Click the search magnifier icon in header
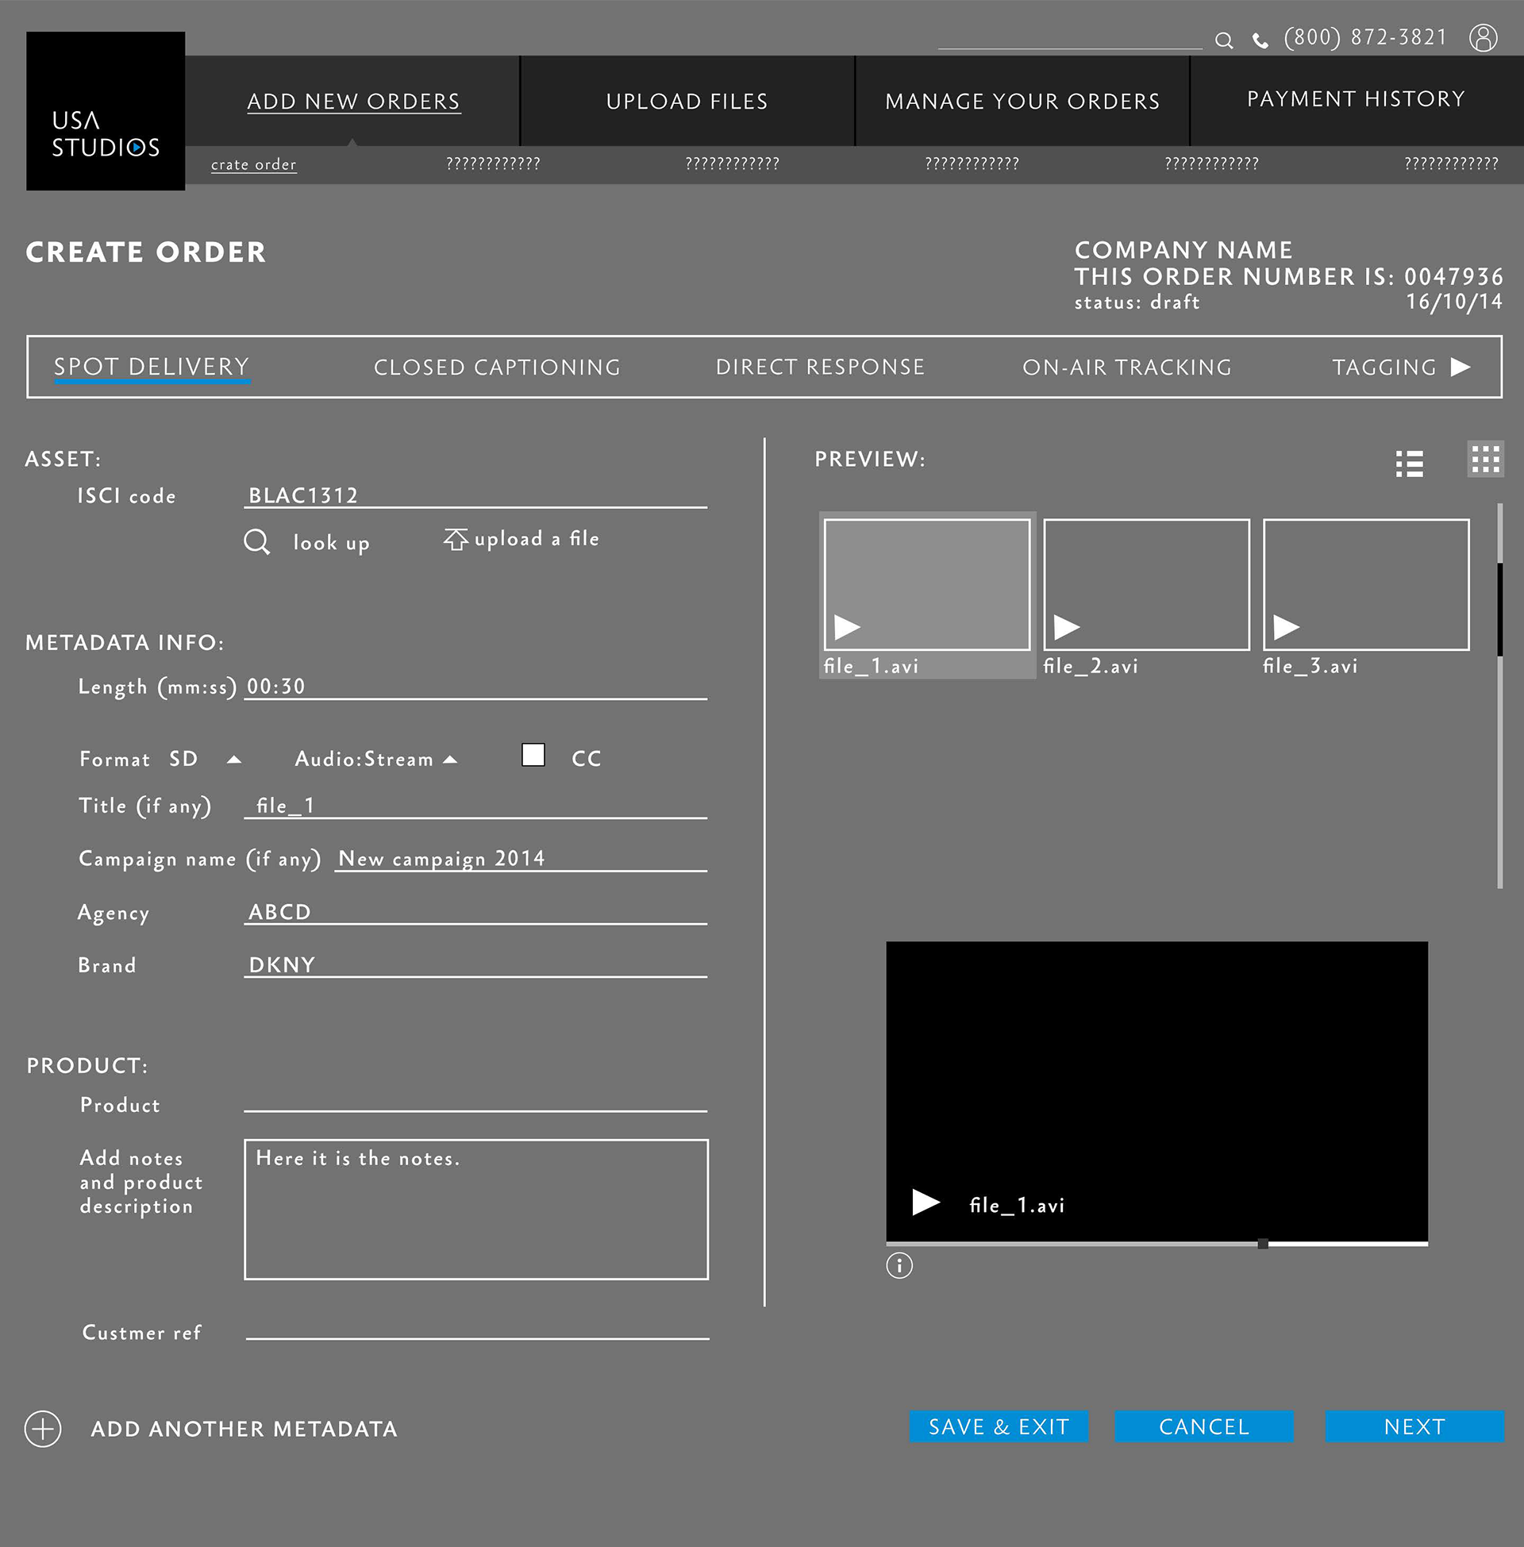This screenshot has width=1524, height=1547. point(1223,40)
